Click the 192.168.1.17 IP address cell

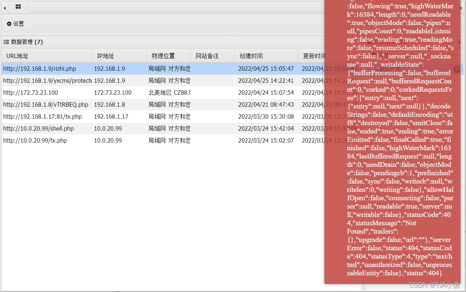point(119,116)
